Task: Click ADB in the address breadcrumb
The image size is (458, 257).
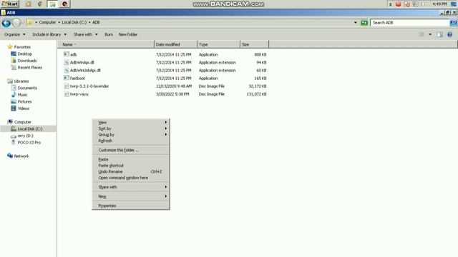Action: pos(96,22)
